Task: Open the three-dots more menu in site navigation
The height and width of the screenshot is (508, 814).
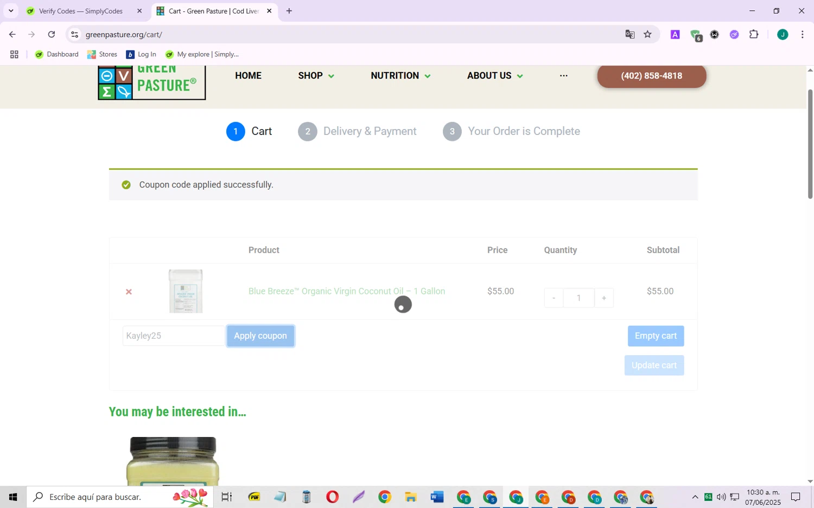Action: (564, 76)
